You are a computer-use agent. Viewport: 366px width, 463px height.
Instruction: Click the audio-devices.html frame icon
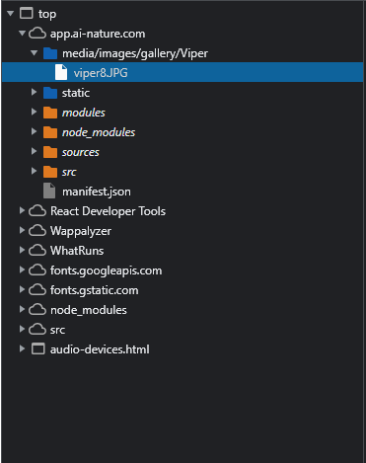pos(37,348)
